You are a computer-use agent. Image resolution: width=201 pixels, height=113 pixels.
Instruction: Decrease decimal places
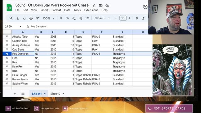[74, 18]
